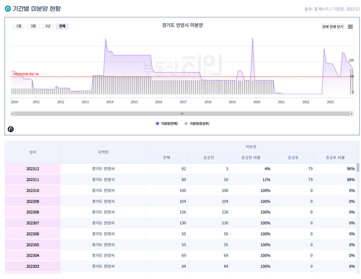The image size is (361, 279).
Task: Click the house icon beside the page title
Action: [x=8, y=9]
